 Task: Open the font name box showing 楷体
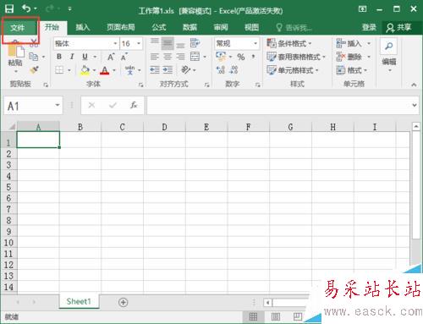(x=86, y=43)
